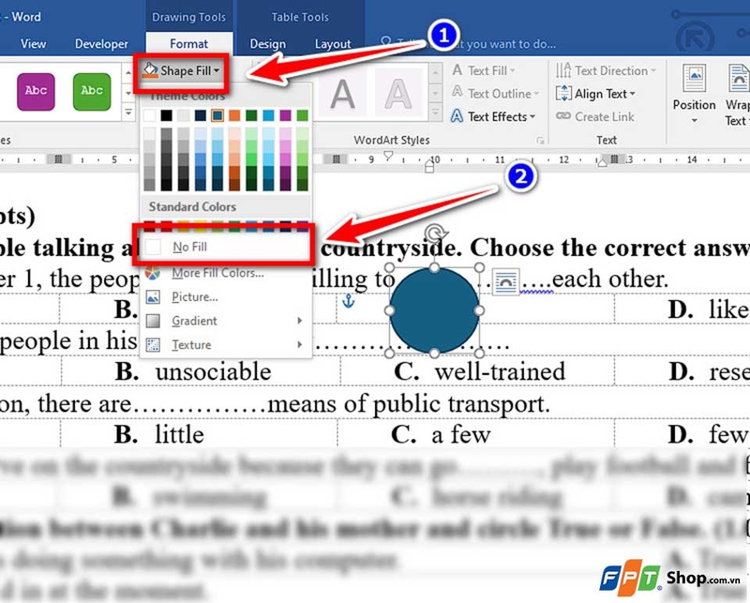This screenshot has width=750, height=603.
Task: Click the rotation handle above the circle
Action: point(435,234)
